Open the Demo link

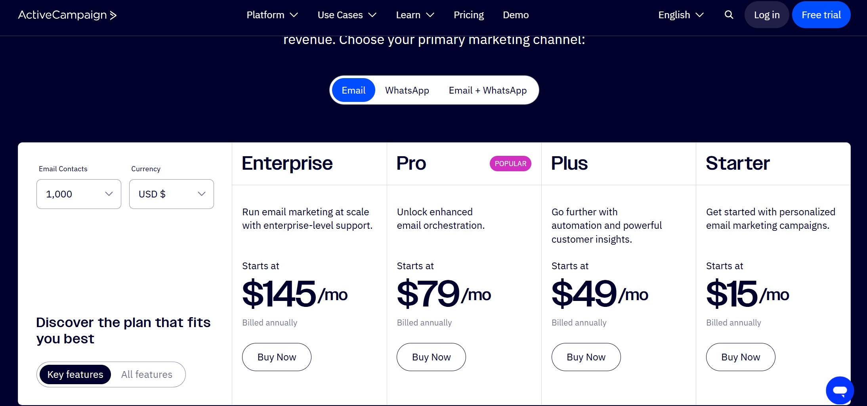click(x=516, y=15)
